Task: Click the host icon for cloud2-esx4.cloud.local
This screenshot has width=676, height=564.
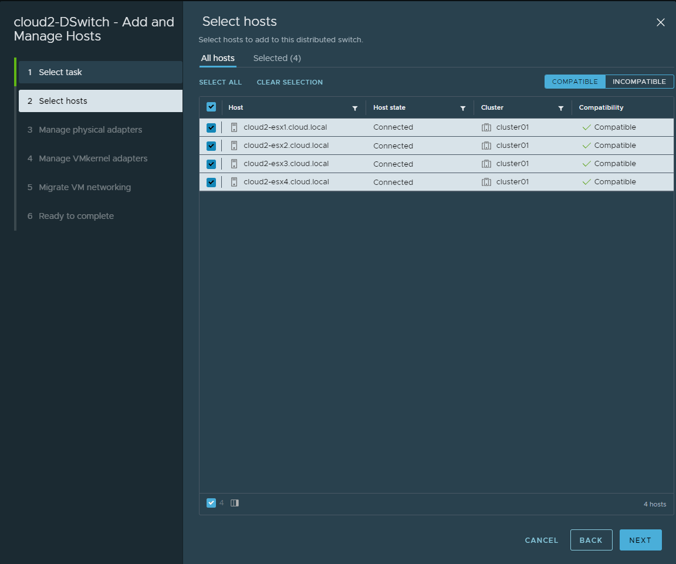Action: pos(234,182)
